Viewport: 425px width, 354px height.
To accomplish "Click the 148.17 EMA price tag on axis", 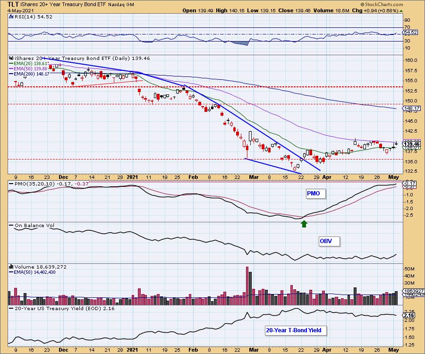I will pos(412,109).
